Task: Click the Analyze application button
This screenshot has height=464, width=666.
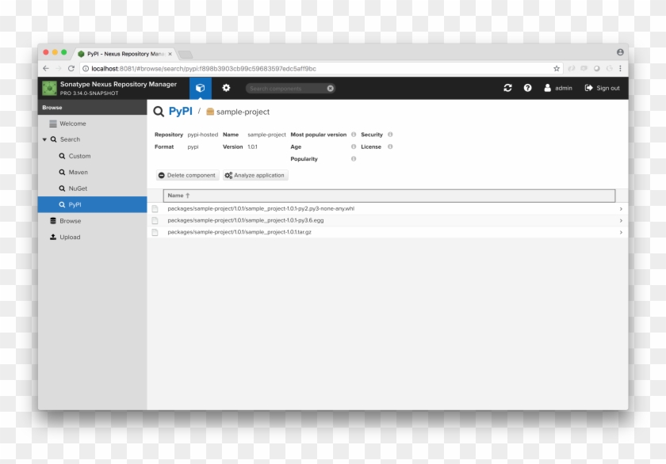Action: [255, 175]
